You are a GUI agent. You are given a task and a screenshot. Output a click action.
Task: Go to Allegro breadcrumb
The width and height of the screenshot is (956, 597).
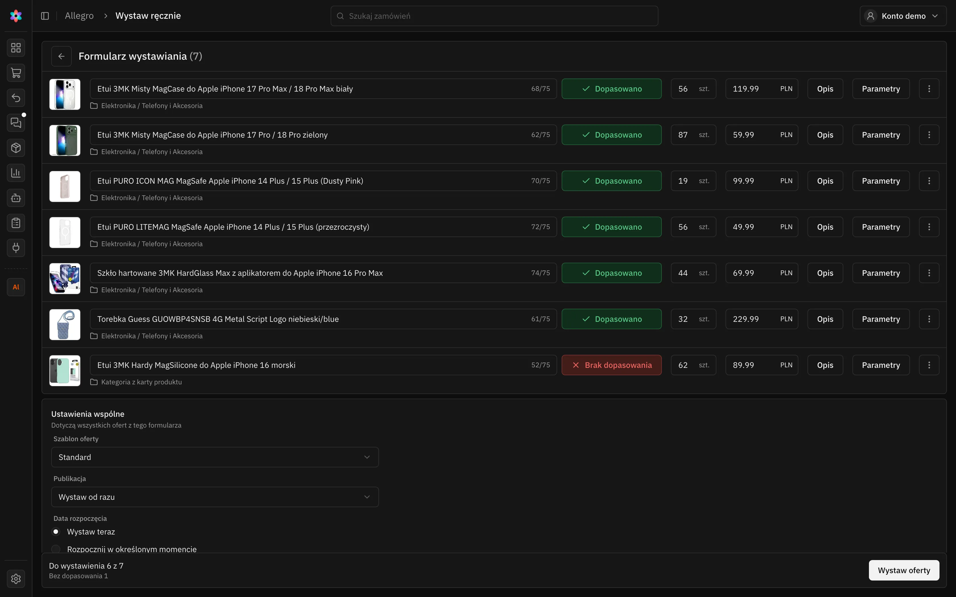pyautogui.click(x=79, y=16)
